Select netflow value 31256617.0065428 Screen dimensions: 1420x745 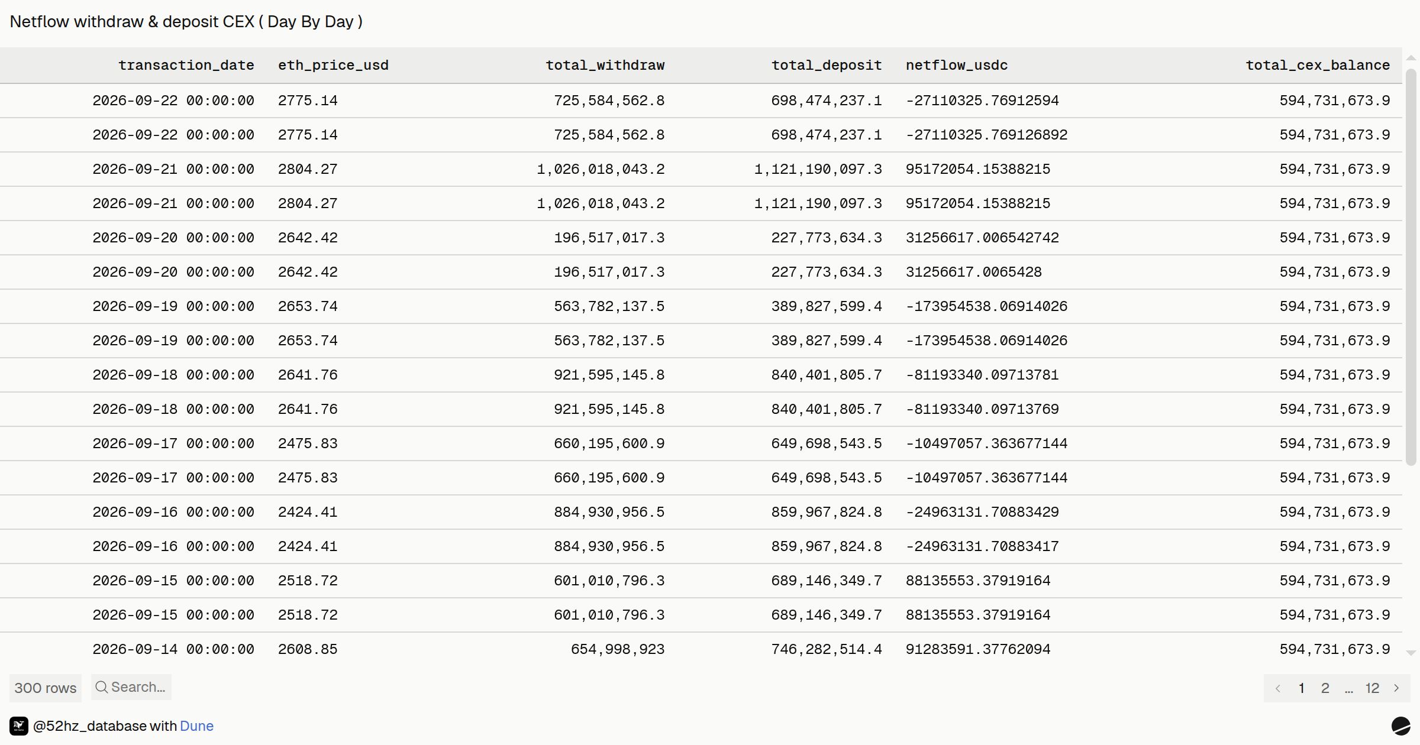click(973, 272)
